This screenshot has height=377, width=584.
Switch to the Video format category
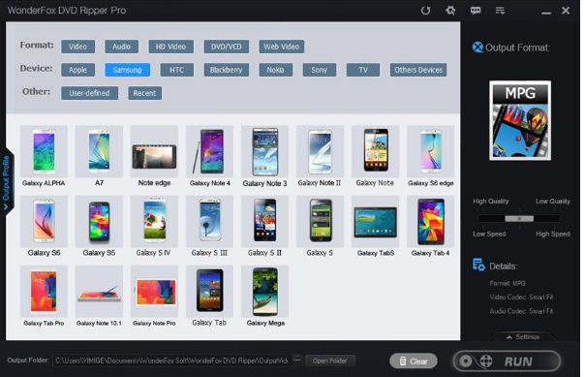click(77, 47)
